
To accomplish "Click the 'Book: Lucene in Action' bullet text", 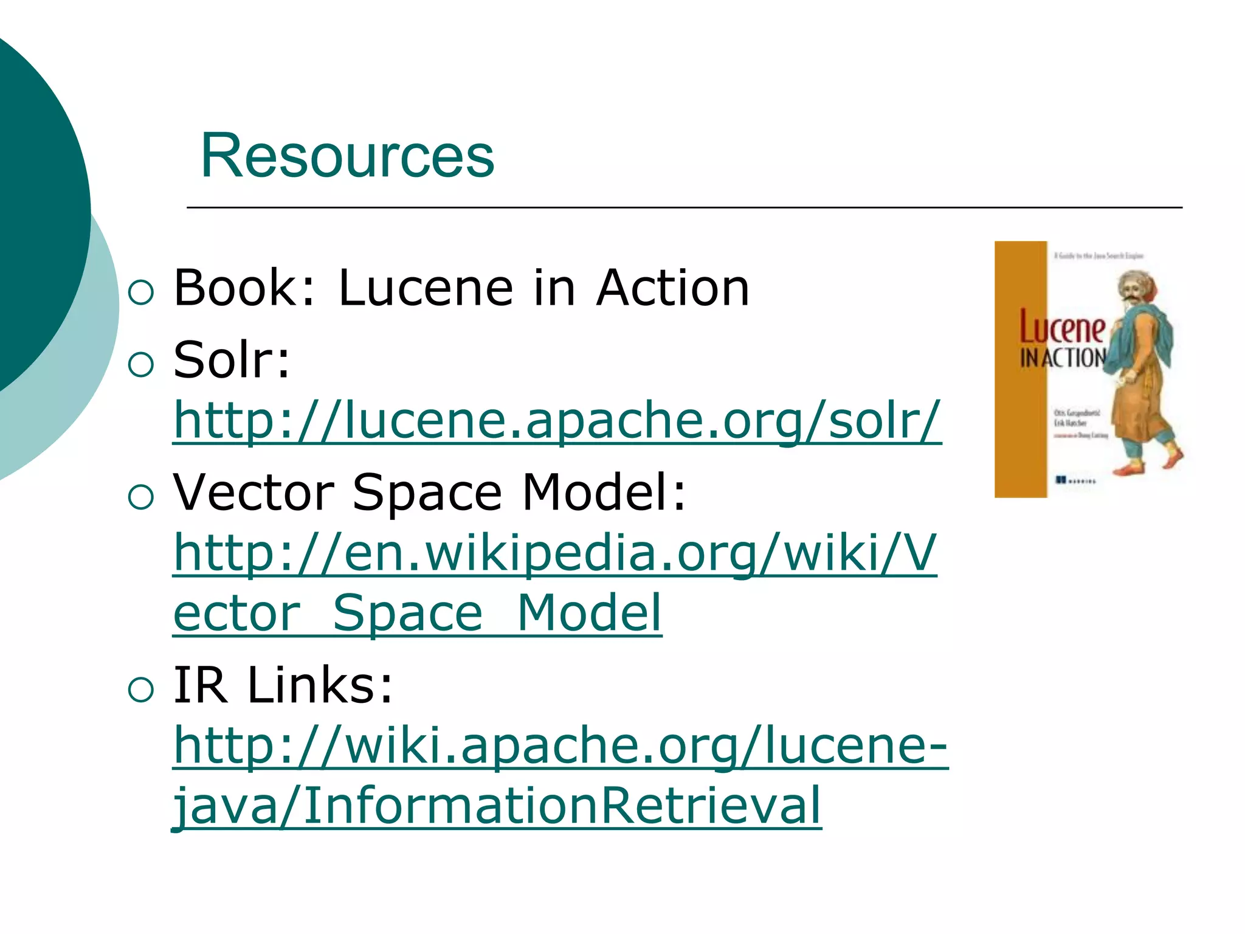I will (x=461, y=288).
